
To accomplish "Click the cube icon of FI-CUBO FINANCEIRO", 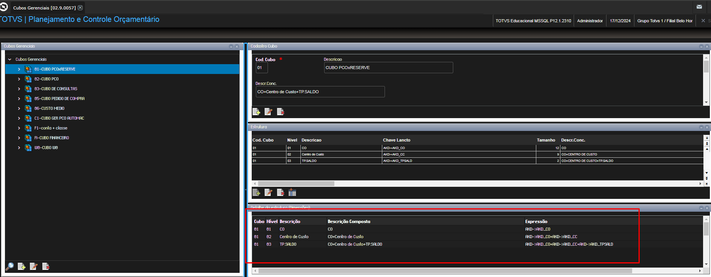I will click(28, 138).
